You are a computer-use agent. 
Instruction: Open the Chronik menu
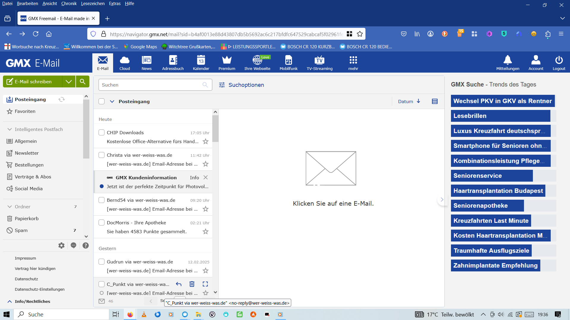(x=69, y=4)
